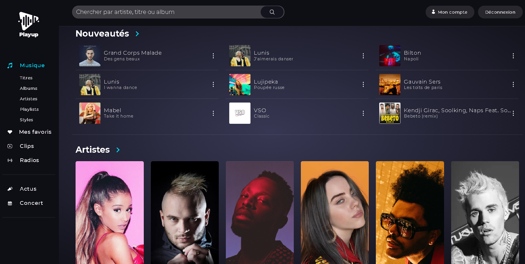Open options for Grand Corps Malade track
525x264 pixels.
point(213,56)
